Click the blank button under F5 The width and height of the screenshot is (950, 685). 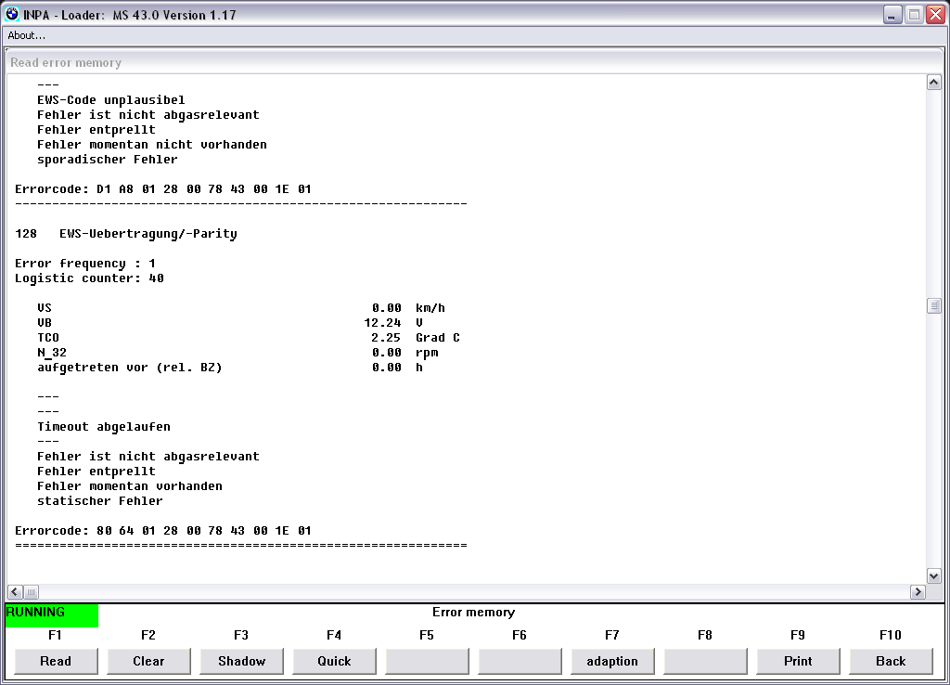427,661
